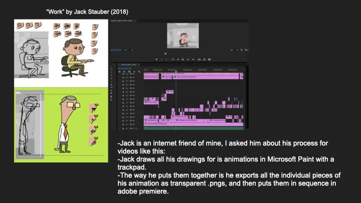Toggle the eye visibility of track V1
The height and width of the screenshot is (203, 361).
133,124
